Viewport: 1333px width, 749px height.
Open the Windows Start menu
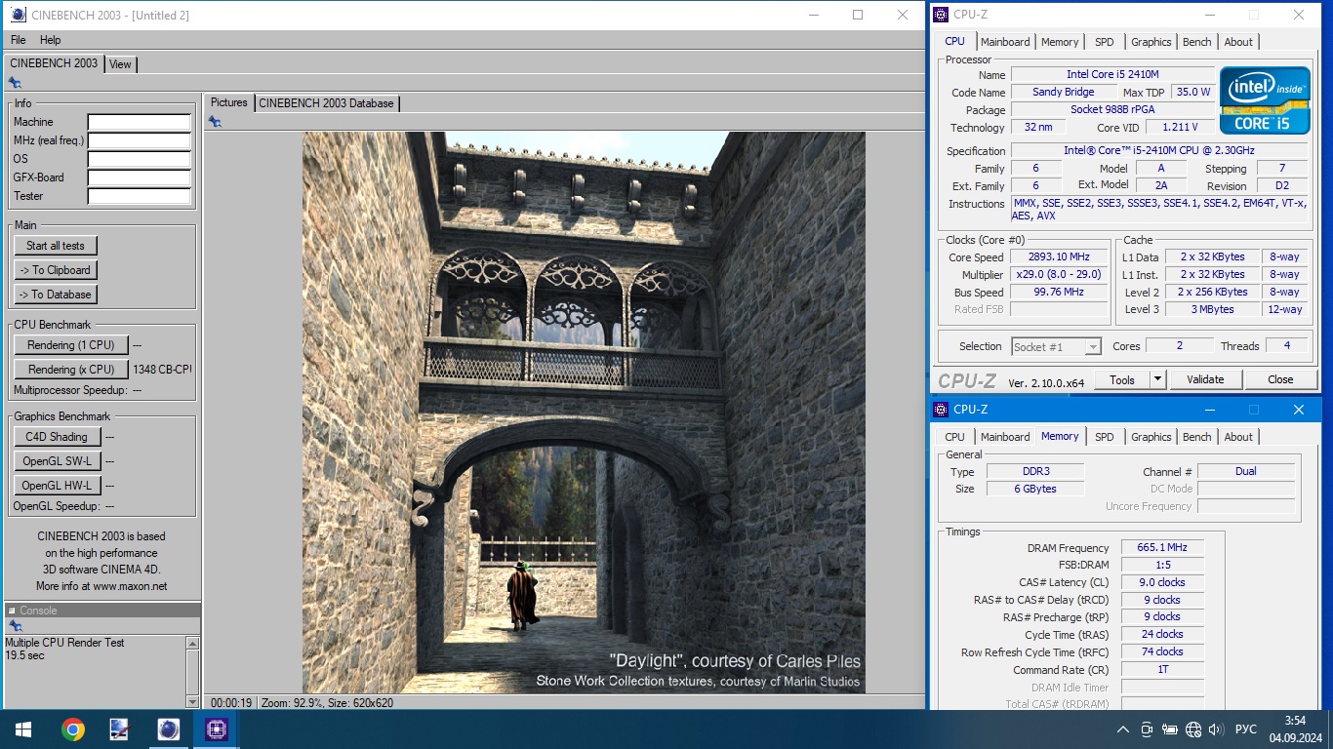point(23,729)
